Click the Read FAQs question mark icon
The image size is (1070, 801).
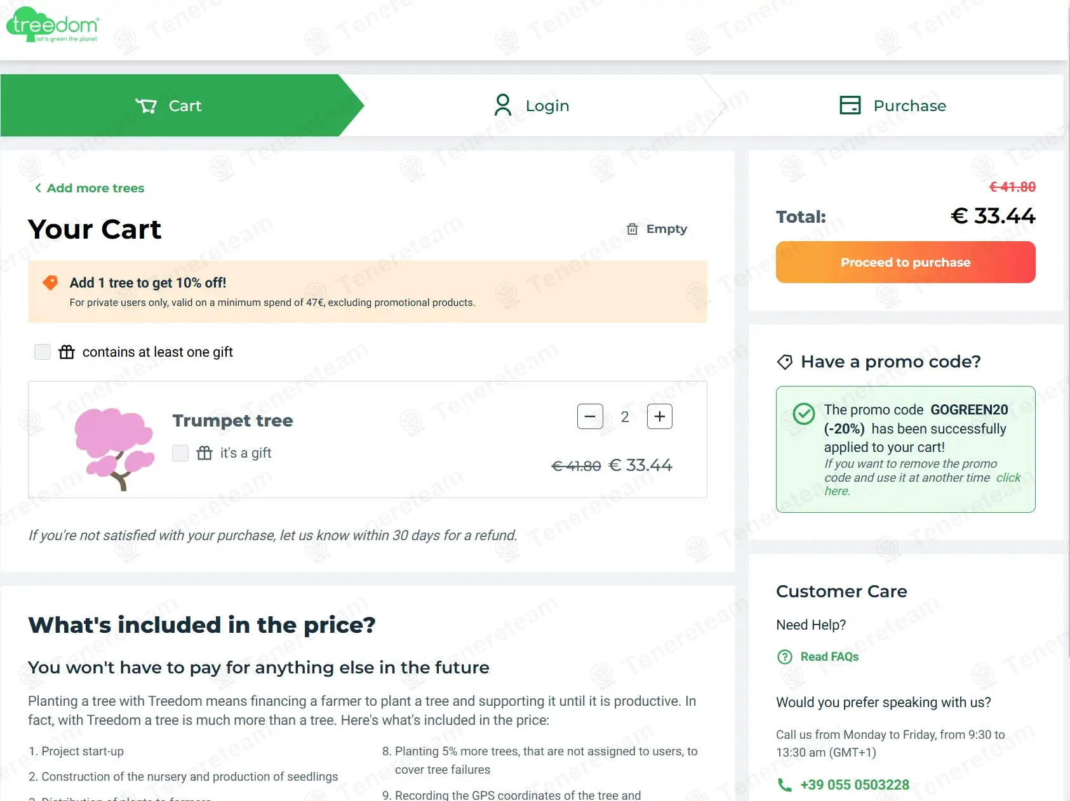pyautogui.click(x=785, y=657)
